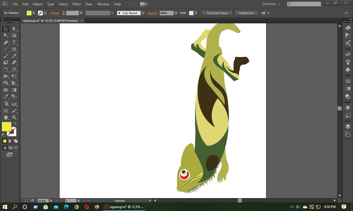Click the Preferences button
The height and width of the screenshot is (211, 353).
tap(246, 13)
